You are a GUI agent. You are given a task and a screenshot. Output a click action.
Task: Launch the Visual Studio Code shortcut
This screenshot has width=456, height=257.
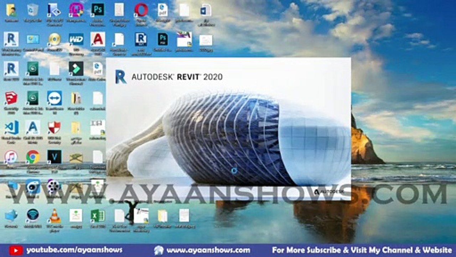pyautogui.click(x=11, y=127)
